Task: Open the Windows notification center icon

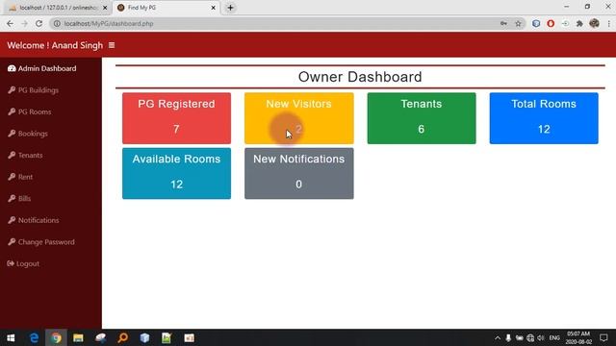Action: pyautogui.click(x=603, y=337)
